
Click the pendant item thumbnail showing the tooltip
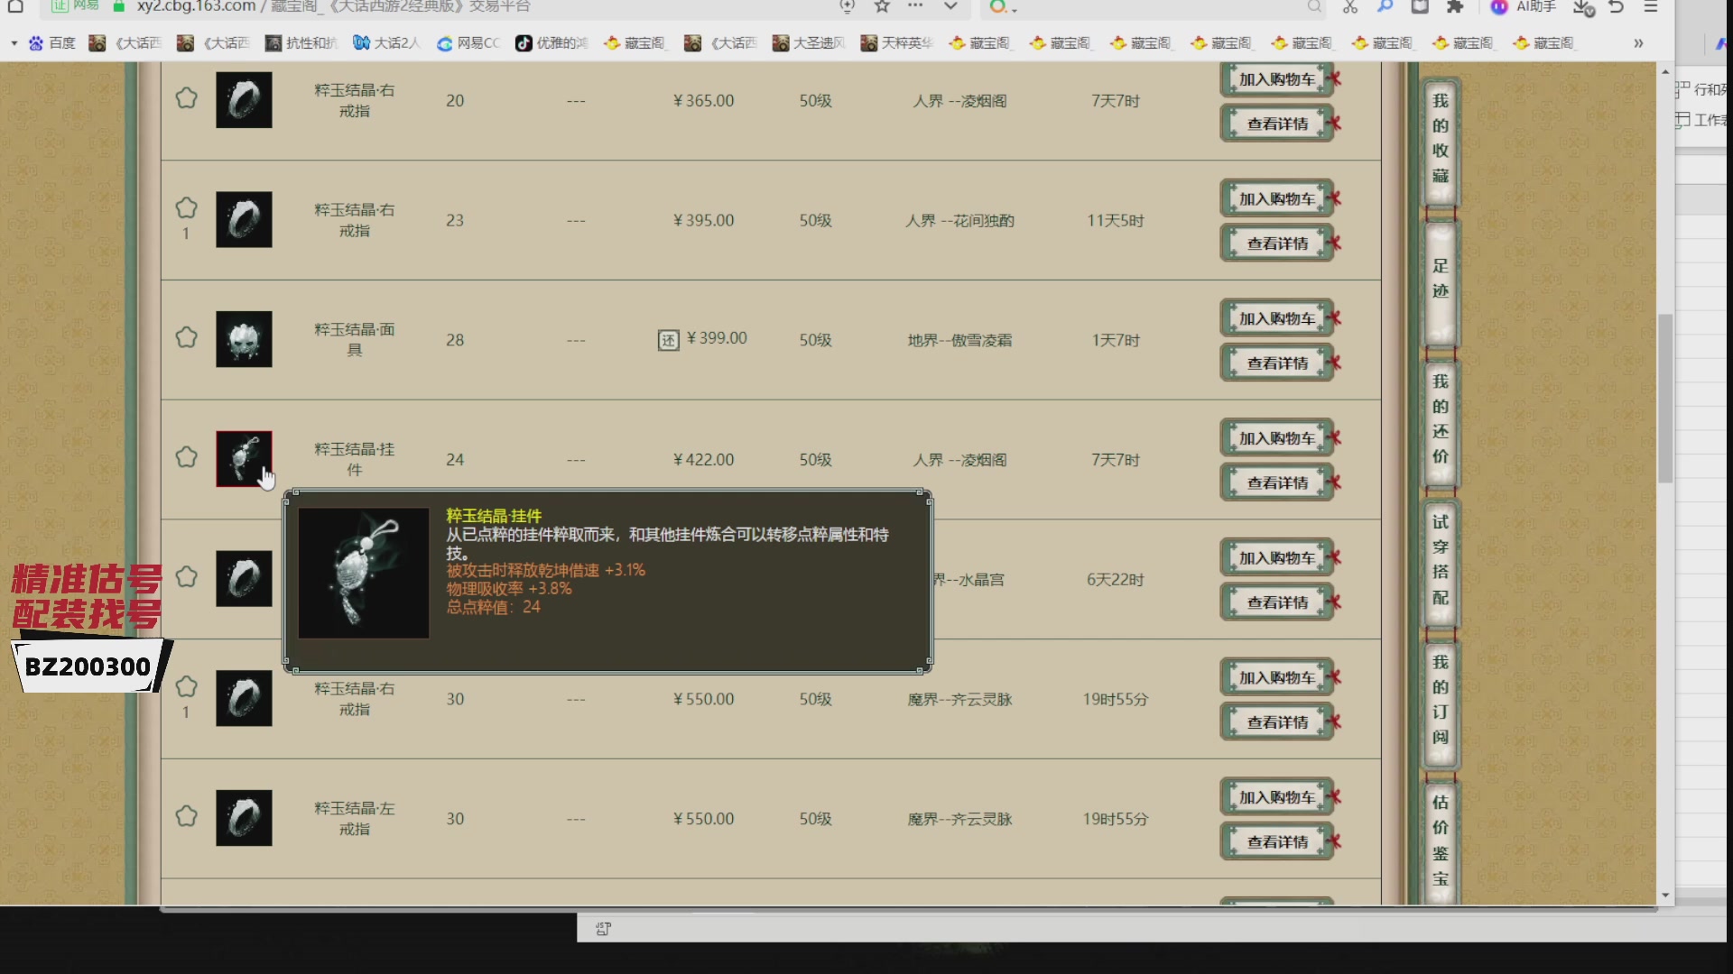244,458
